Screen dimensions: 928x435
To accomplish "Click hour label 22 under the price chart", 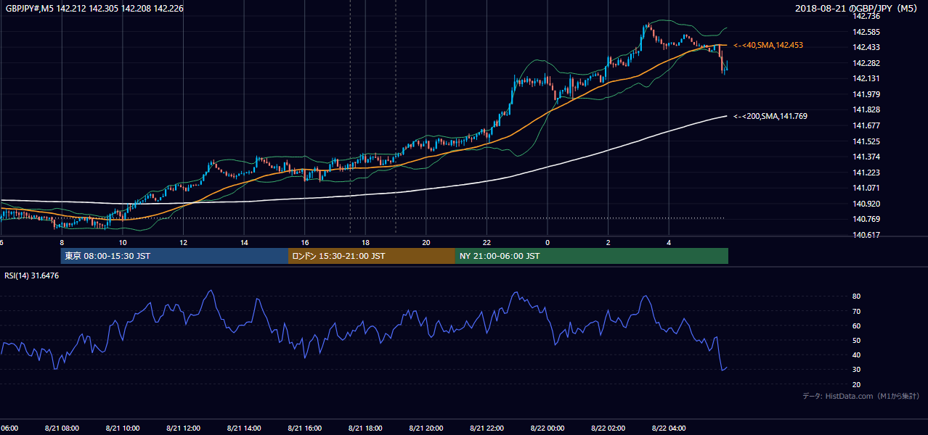I will pos(487,243).
